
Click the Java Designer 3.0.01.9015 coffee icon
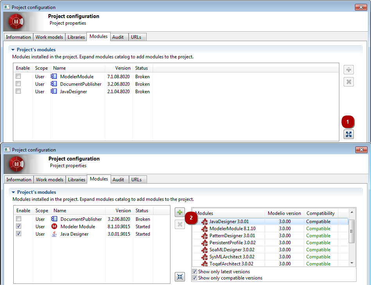pos(54,234)
